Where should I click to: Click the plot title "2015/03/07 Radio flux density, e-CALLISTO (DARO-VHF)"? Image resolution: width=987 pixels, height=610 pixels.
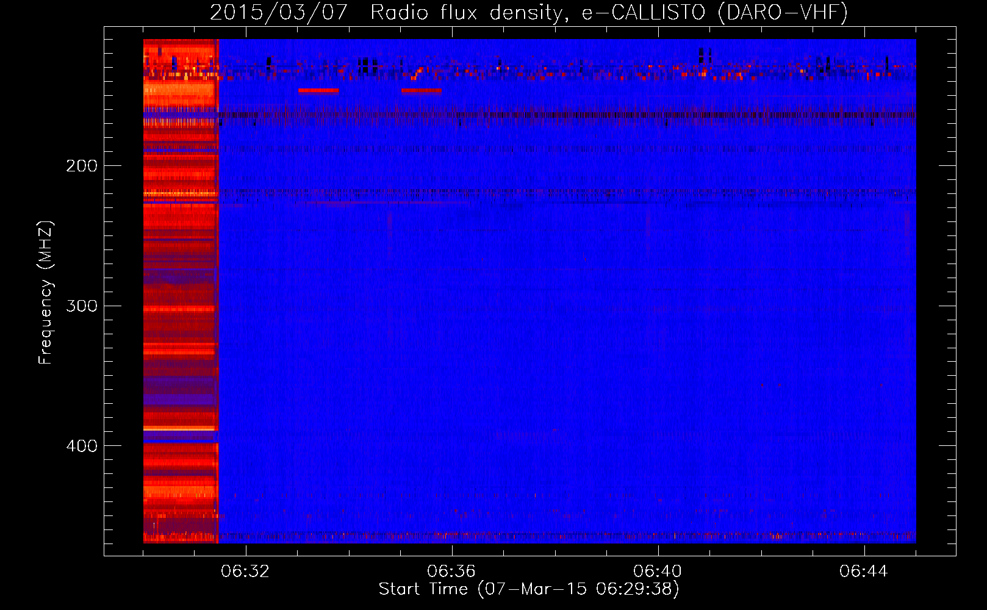[529, 12]
